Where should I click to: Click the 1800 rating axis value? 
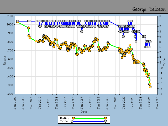click(x=10, y=42)
